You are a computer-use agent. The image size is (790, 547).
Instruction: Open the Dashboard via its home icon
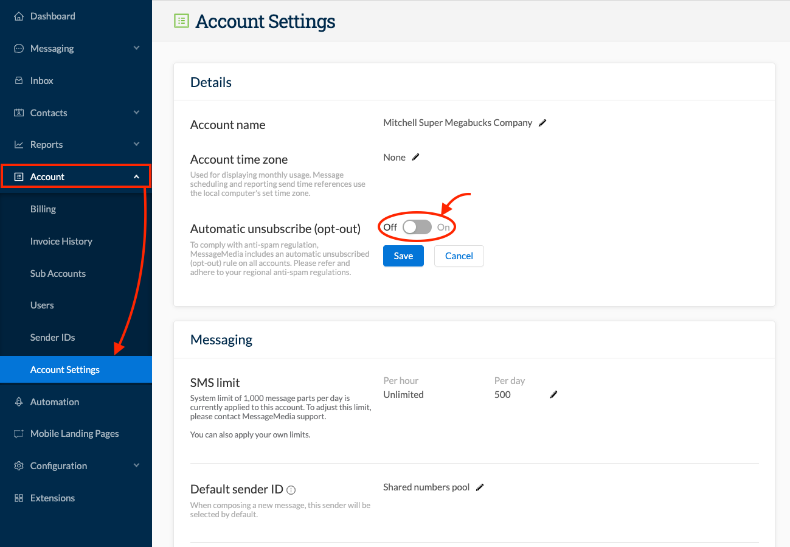[x=18, y=16]
